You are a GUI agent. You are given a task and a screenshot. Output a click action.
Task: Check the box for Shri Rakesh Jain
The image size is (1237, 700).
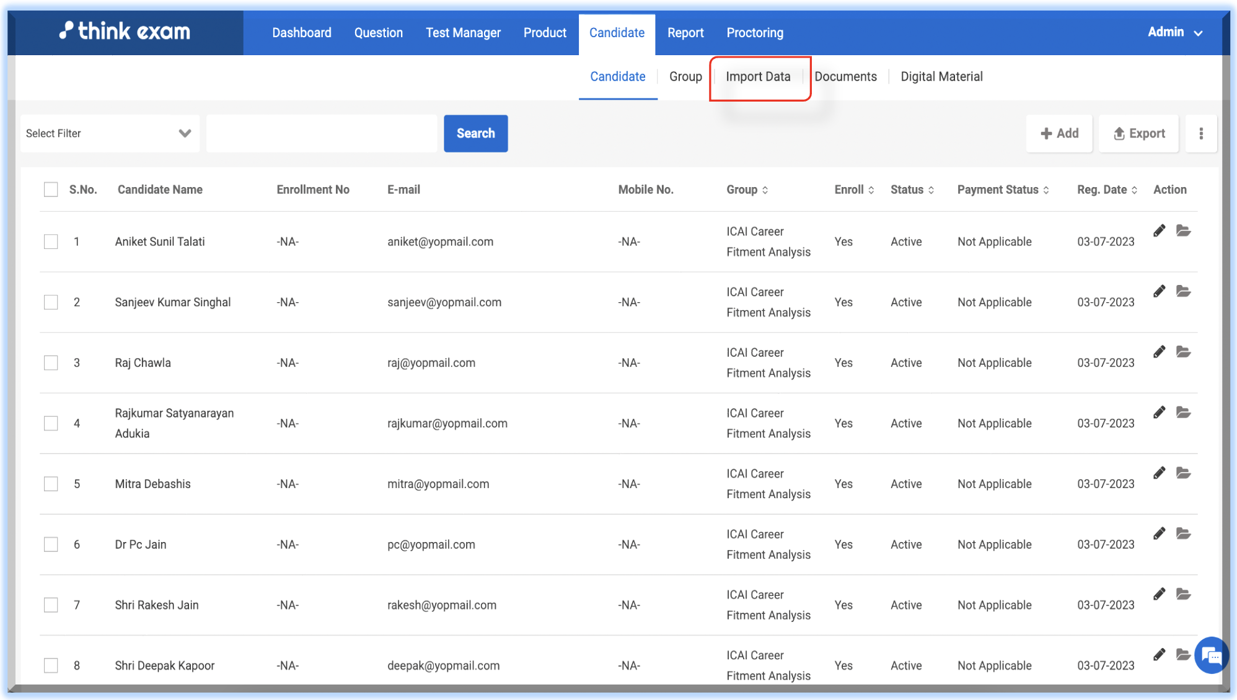point(51,605)
